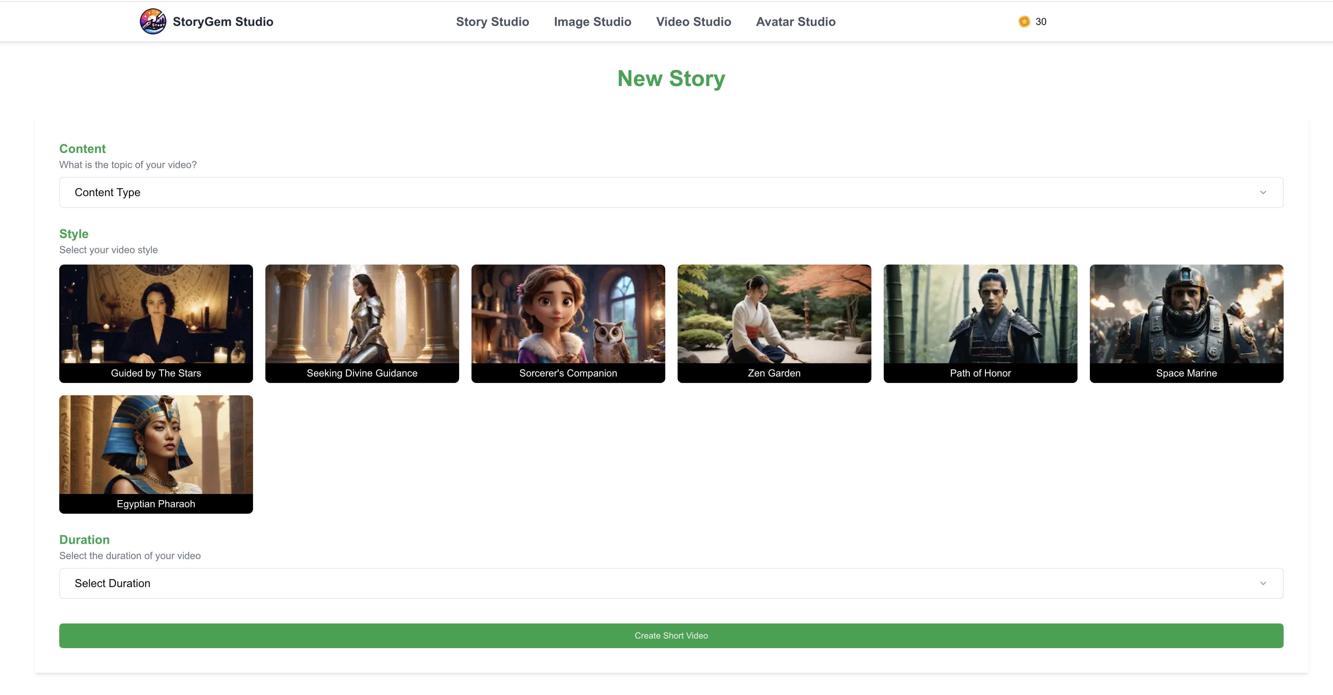Screen dimensions: 1333x695
Task: Click the Content Type chevron arrow
Action: click(1263, 192)
